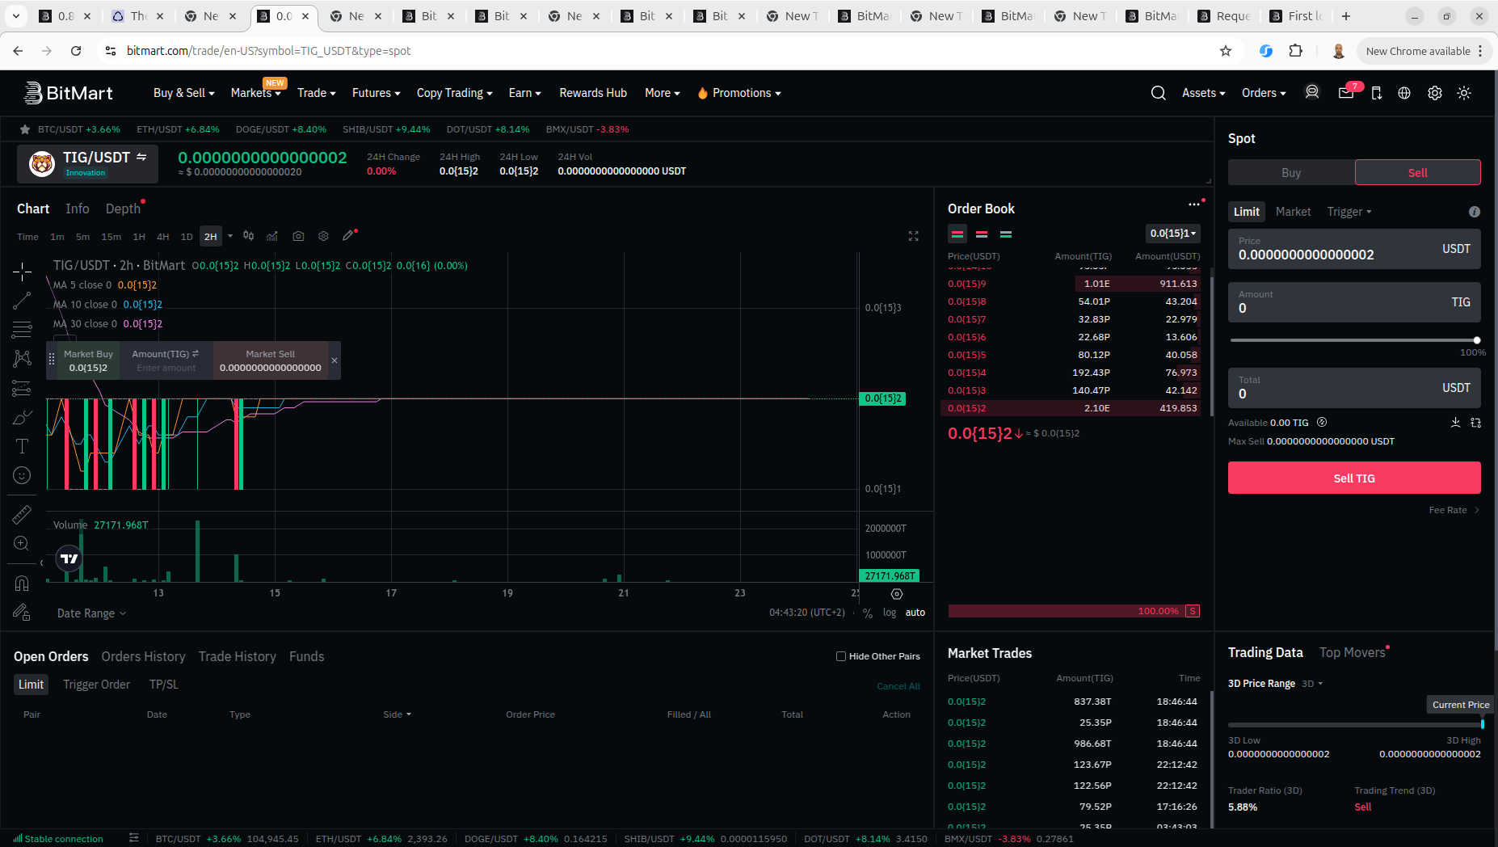The width and height of the screenshot is (1498, 847).
Task: Select the 1H timeframe
Action: [x=139, y=237]
